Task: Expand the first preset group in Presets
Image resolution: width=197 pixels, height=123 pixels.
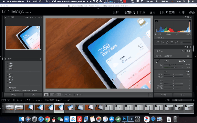Action: point(8,63)
